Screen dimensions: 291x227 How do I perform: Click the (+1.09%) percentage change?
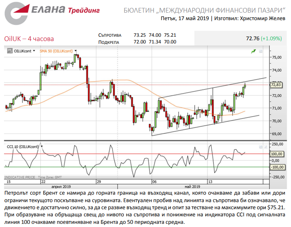point(271,38)
